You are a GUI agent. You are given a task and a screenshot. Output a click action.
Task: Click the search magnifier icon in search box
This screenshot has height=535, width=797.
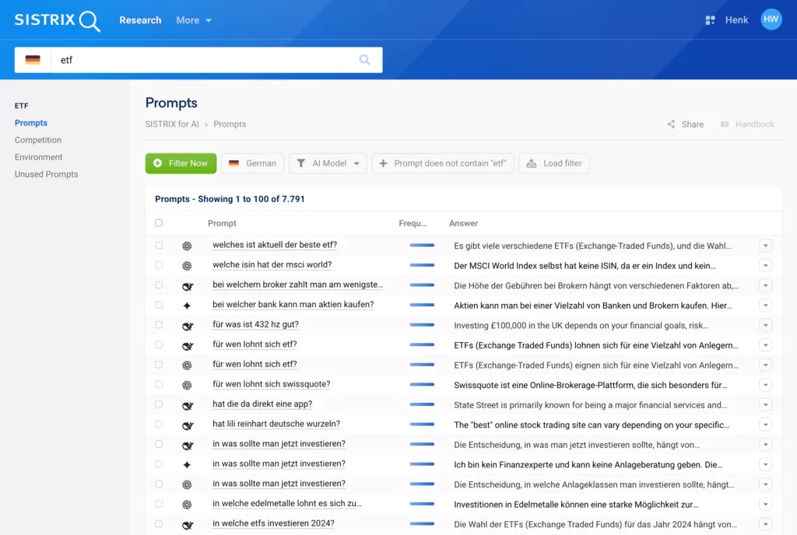tap(364, 60)
